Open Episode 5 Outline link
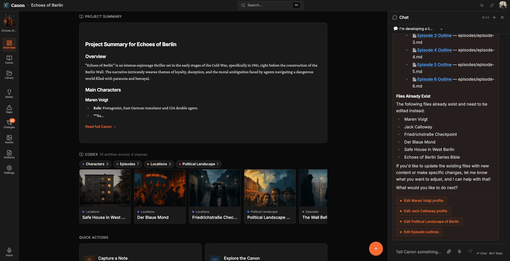Image resolution: width=510 pixels, height=261 pixels. (434, 65)
